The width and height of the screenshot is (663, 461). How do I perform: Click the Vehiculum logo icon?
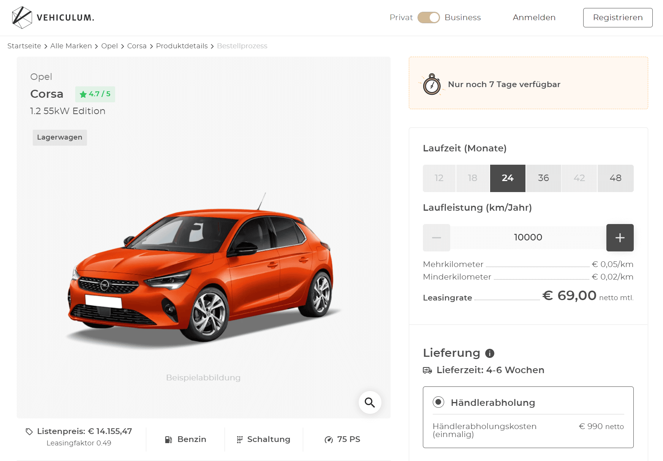[x=22, y=17]
